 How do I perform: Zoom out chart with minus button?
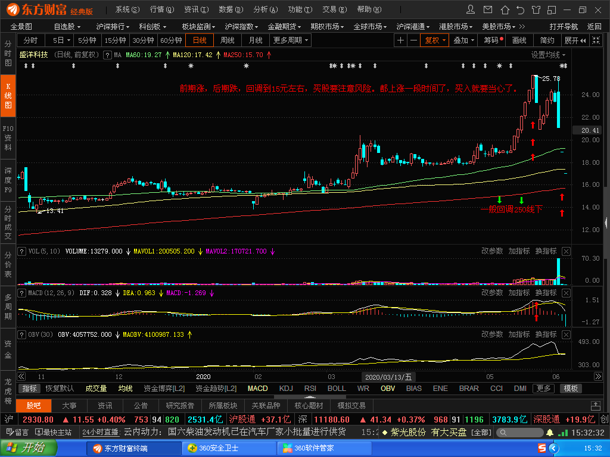point(413,40)
